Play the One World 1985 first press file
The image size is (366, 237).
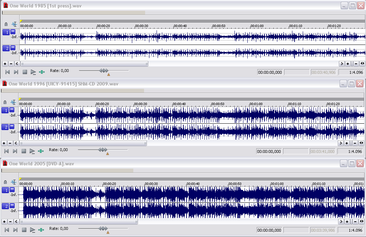click(x=33, y=72)
